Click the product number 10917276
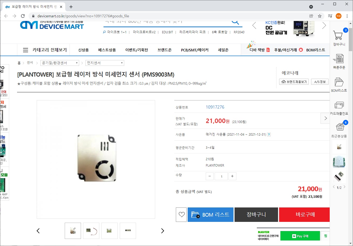This screenshot has width=353, height=246. [215, 107]
